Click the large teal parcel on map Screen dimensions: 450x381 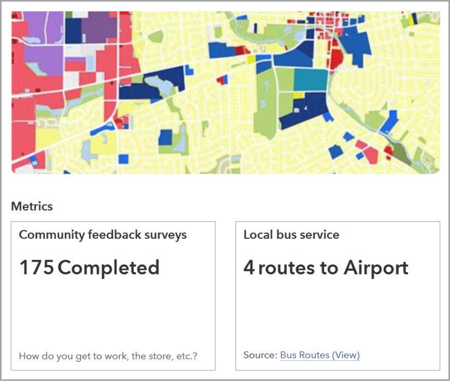[x=310, y=80]
